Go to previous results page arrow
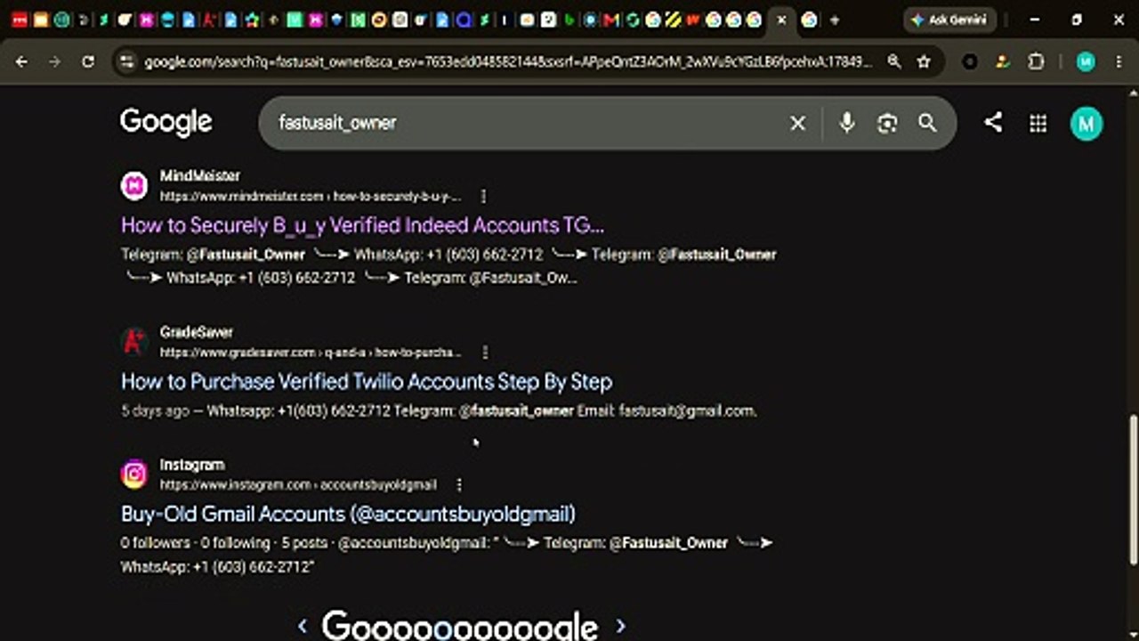This screenshot has height=641, width=1139. coord(303,626)
